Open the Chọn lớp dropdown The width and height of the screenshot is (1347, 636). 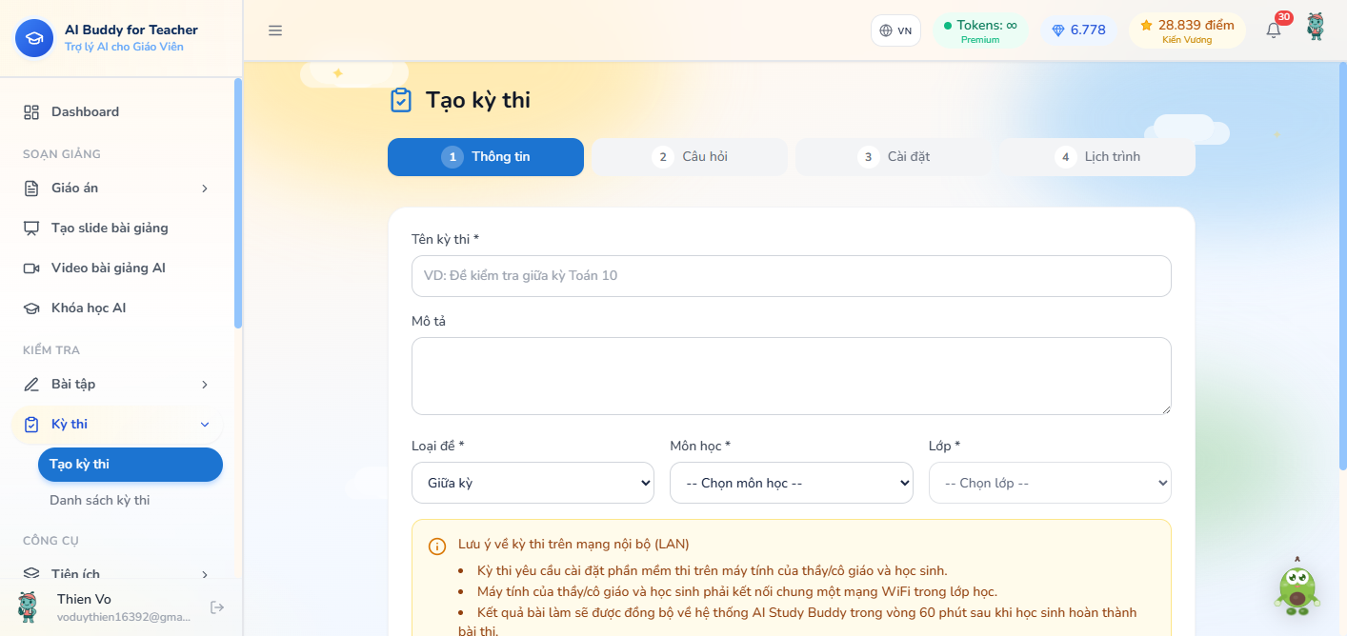pyautogui.click(x=1050, y=483)
